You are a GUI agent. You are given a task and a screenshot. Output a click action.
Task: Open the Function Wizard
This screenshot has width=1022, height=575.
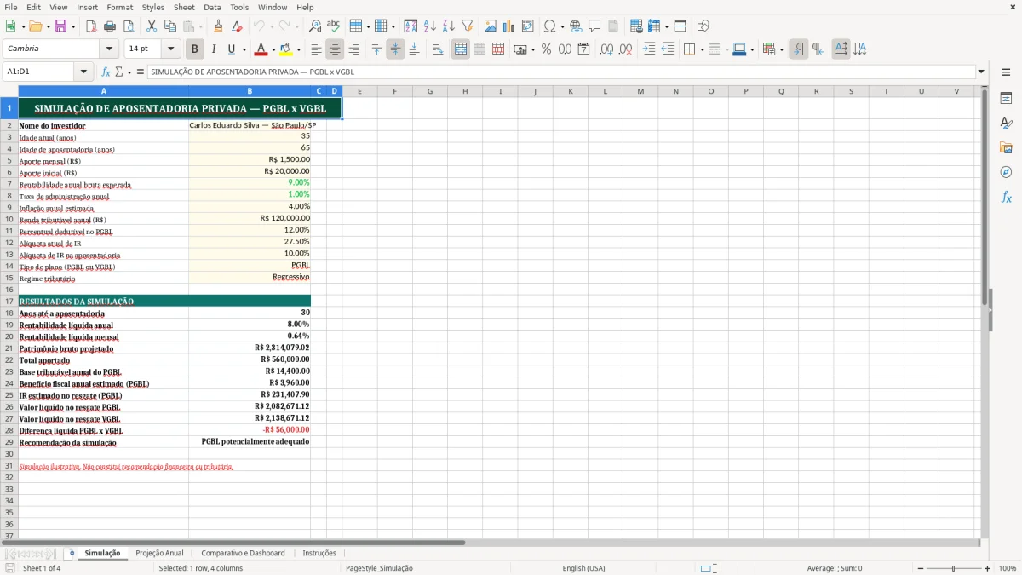106,72
